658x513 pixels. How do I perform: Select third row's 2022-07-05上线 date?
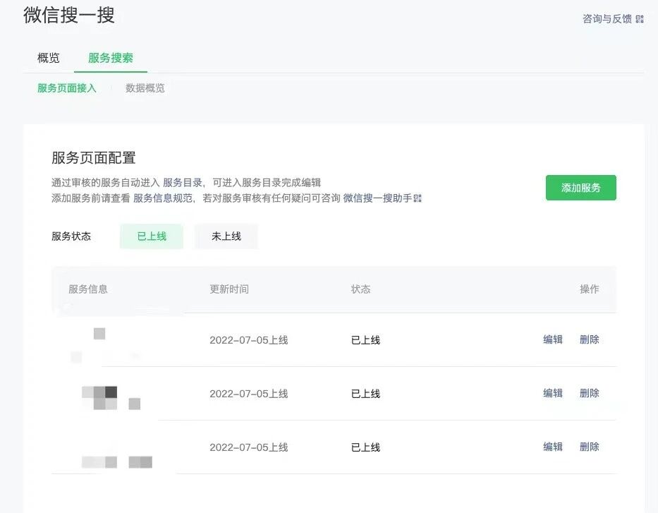[249, 447]
